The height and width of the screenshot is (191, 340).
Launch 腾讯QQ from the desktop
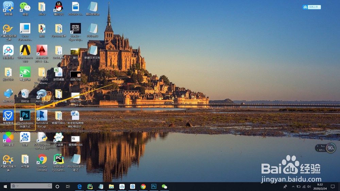[x=58, y=9]
